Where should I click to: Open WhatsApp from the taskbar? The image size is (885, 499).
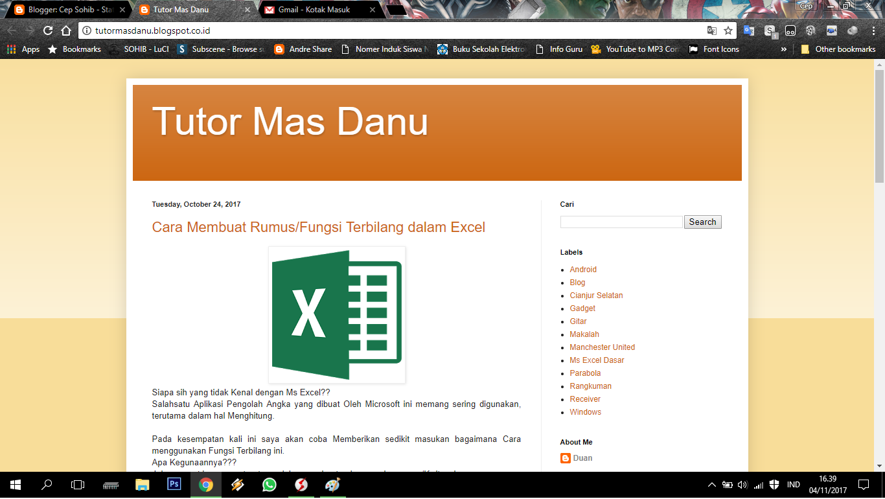click(270, 484)
